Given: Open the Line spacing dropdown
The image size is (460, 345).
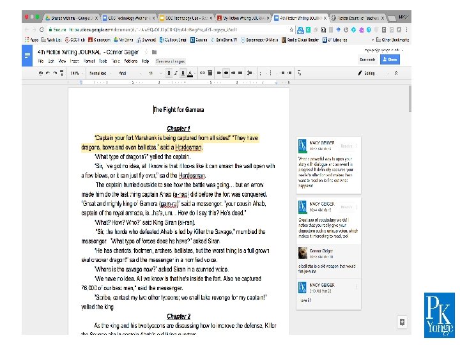Looking at the screenshot, I should coord(250,73).
